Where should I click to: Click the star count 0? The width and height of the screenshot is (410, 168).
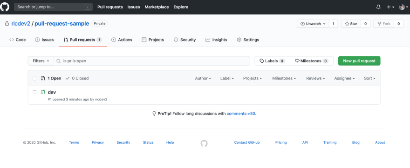366,24
